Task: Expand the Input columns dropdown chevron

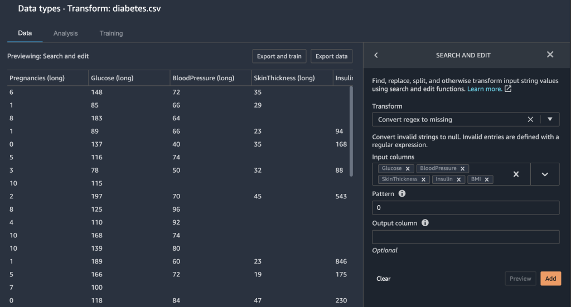Action: (x=545, y=174)
